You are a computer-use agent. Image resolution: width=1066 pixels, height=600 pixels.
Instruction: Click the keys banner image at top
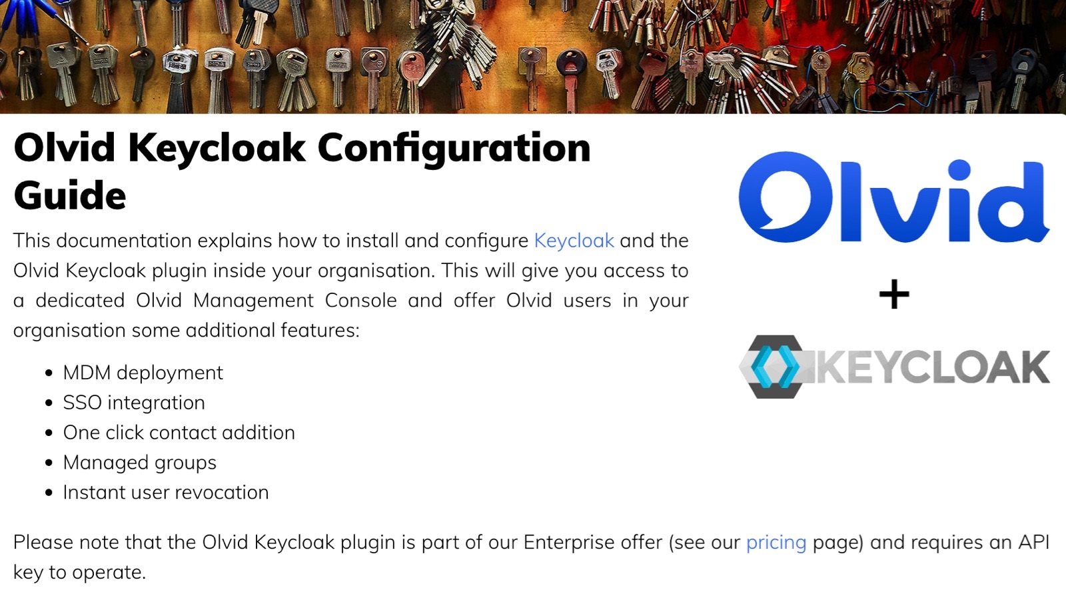point(533,57)
